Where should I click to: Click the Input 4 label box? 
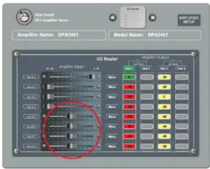coord(31,107)
